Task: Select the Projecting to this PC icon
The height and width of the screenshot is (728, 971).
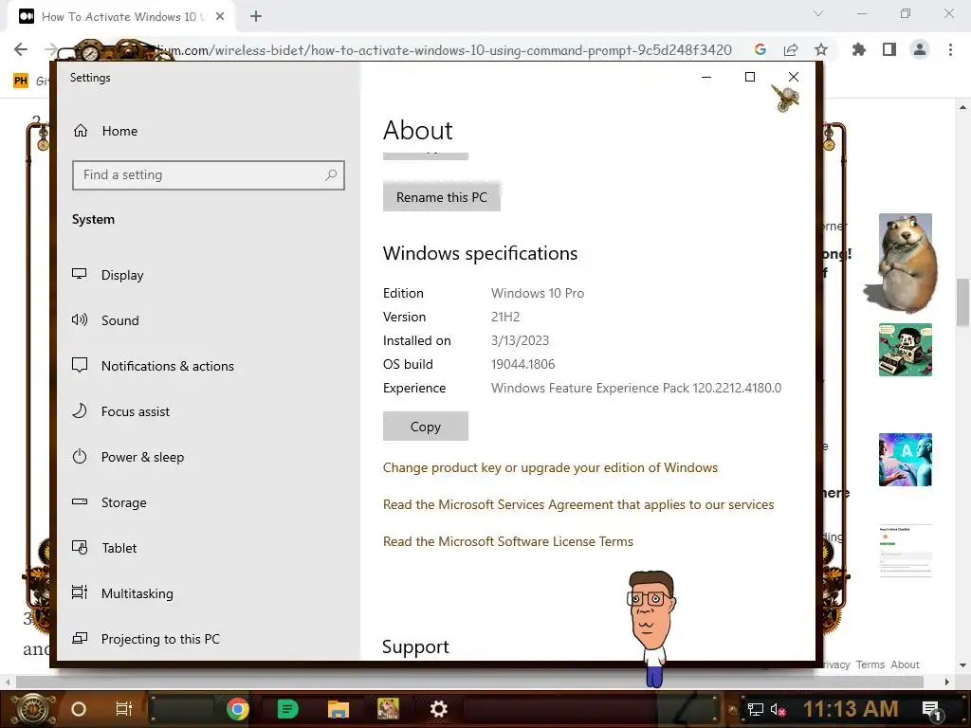Action: pos(80,638)
